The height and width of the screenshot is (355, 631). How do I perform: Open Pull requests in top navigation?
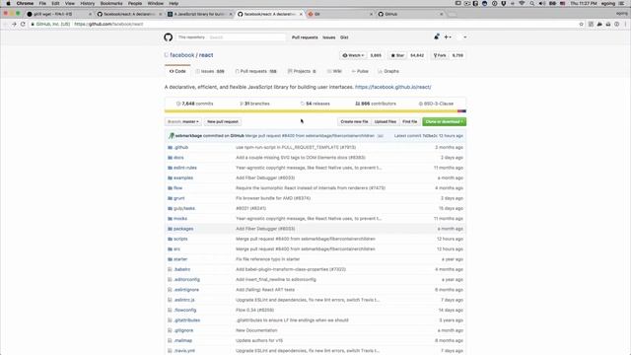pyautogui.click(x=305, y=37)
